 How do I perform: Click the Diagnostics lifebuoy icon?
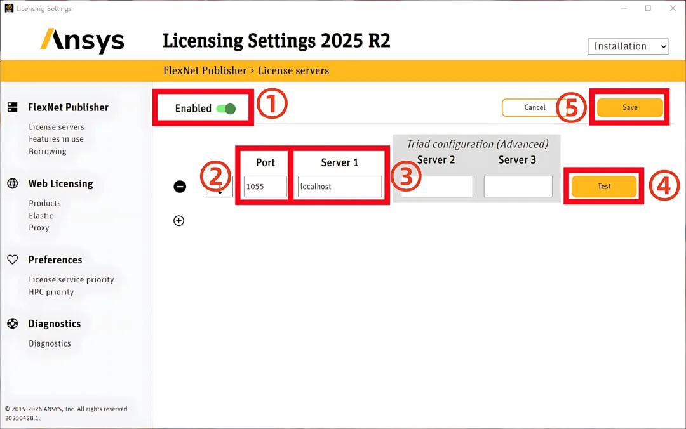tap(13, 324)
